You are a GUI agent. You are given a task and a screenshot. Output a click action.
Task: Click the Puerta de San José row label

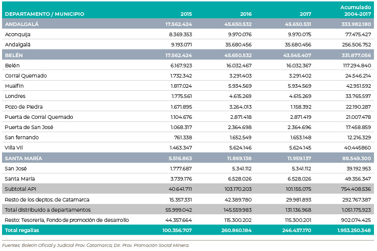pos(29,127)
